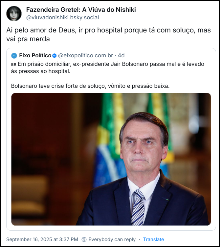Open the quoted text about prisão domiciliar
This screenshot has width=220, height=247.
click(108, 67)
